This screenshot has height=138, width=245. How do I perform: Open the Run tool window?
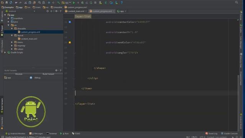point(64,133)
